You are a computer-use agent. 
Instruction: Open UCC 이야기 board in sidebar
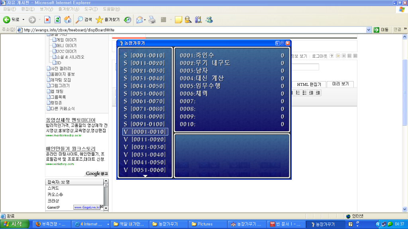[67, 51]
